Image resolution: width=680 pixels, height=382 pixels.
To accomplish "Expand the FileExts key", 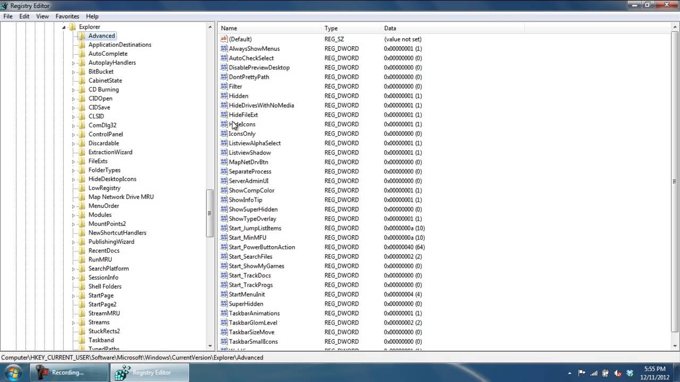I will tap(74, 161).
